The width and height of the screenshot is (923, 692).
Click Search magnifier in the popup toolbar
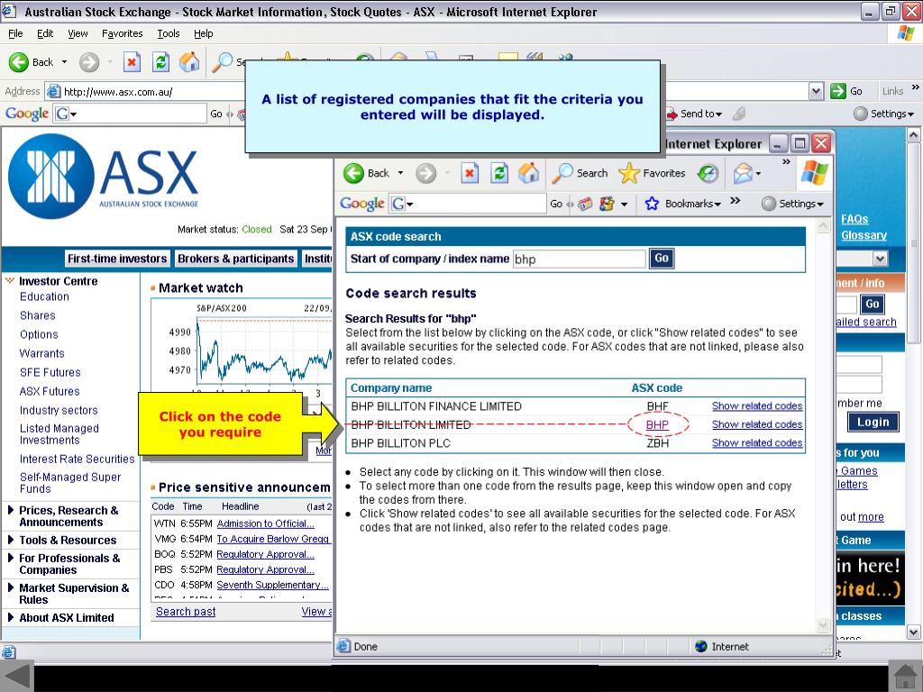562,173
